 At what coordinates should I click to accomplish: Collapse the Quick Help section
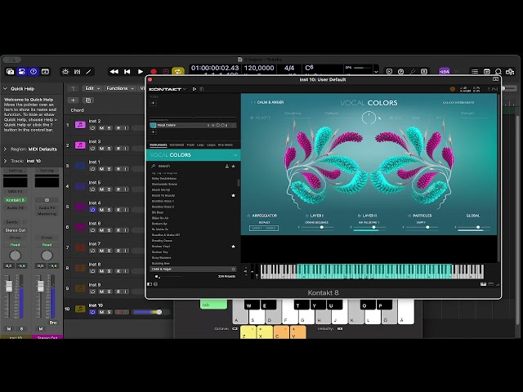[x=6, y=89]
